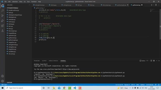The image size is (161, 90).
Task: Switch to the pythontuple.py editor tab
Action: pos(122,5)
